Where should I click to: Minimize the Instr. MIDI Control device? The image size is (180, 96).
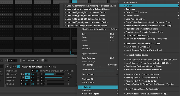tap(11, 67)
